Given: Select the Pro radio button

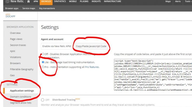Looking at the screenshot, I should click(x=43, y=67).
